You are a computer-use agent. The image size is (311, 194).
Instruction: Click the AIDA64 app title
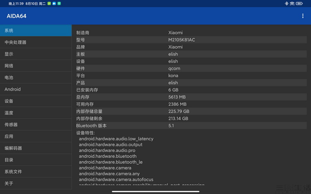[17, 16]
